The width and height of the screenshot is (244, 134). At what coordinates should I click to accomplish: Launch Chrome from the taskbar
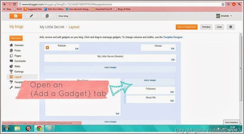pos(39,128)
